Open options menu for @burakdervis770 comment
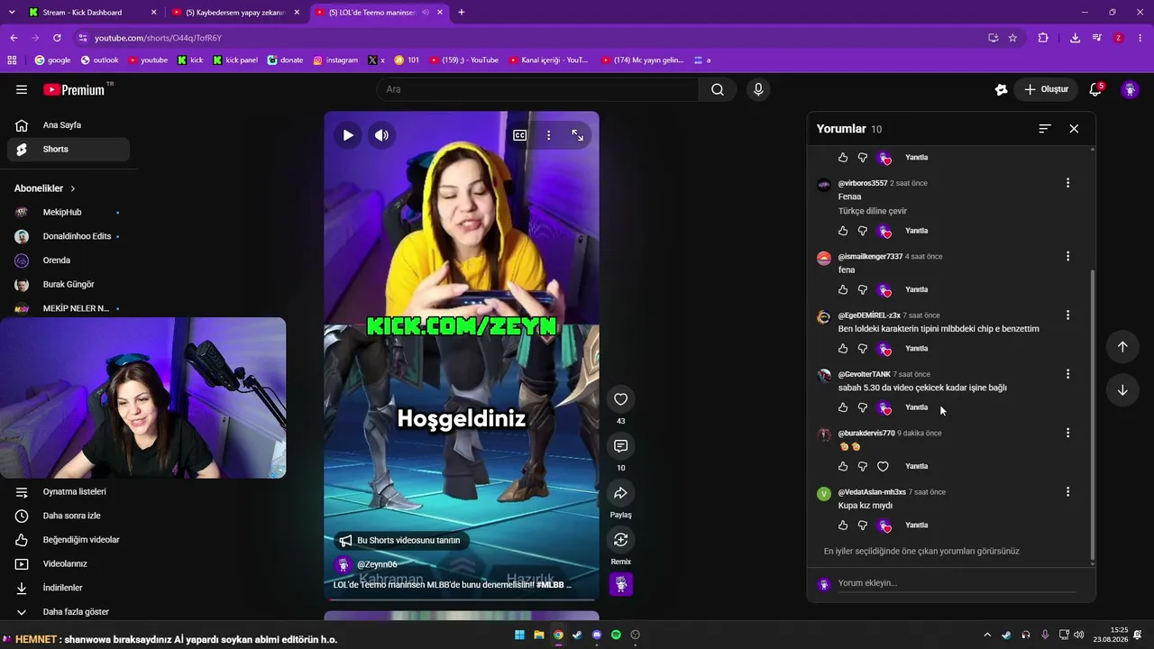The height and width of the screenshot is (649, 1154). click(1068, 433)
